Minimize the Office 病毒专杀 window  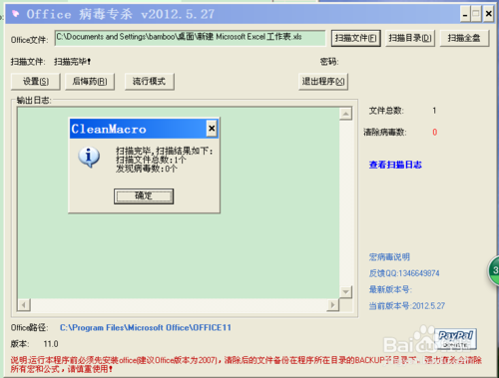coord(465,14)
